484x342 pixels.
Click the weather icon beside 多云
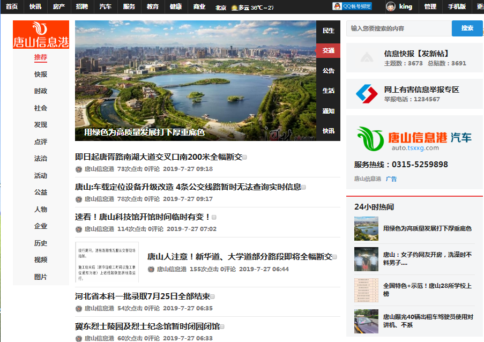click(234, 8)
